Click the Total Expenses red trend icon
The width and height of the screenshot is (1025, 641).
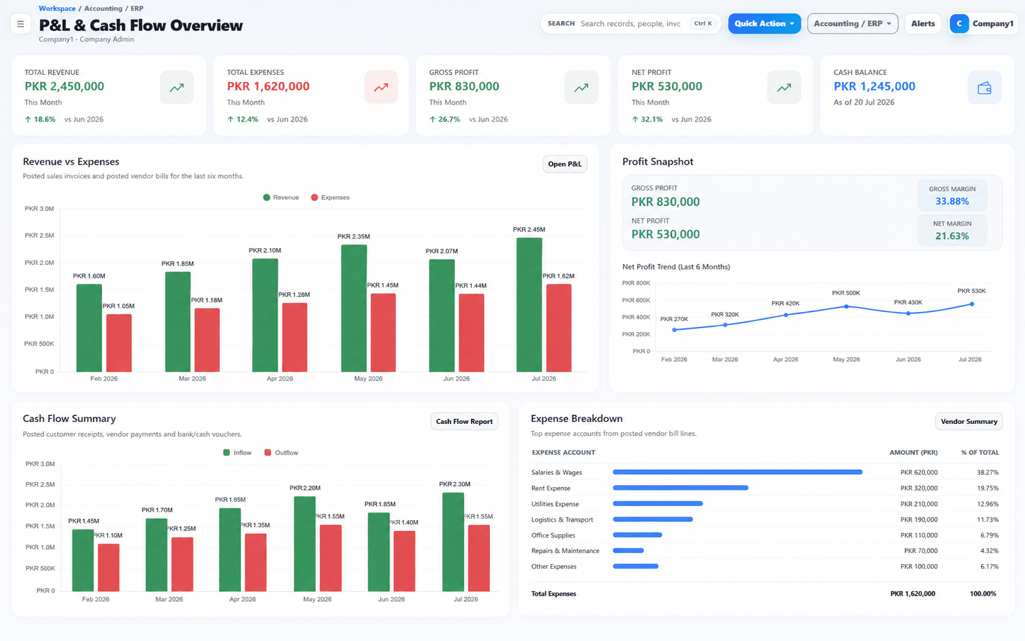[x=381, y=87]
